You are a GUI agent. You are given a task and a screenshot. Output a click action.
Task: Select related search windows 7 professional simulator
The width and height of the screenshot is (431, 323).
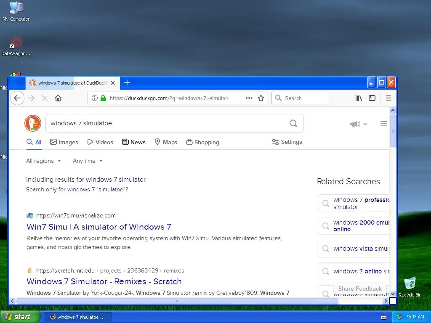tap(354, 203)
